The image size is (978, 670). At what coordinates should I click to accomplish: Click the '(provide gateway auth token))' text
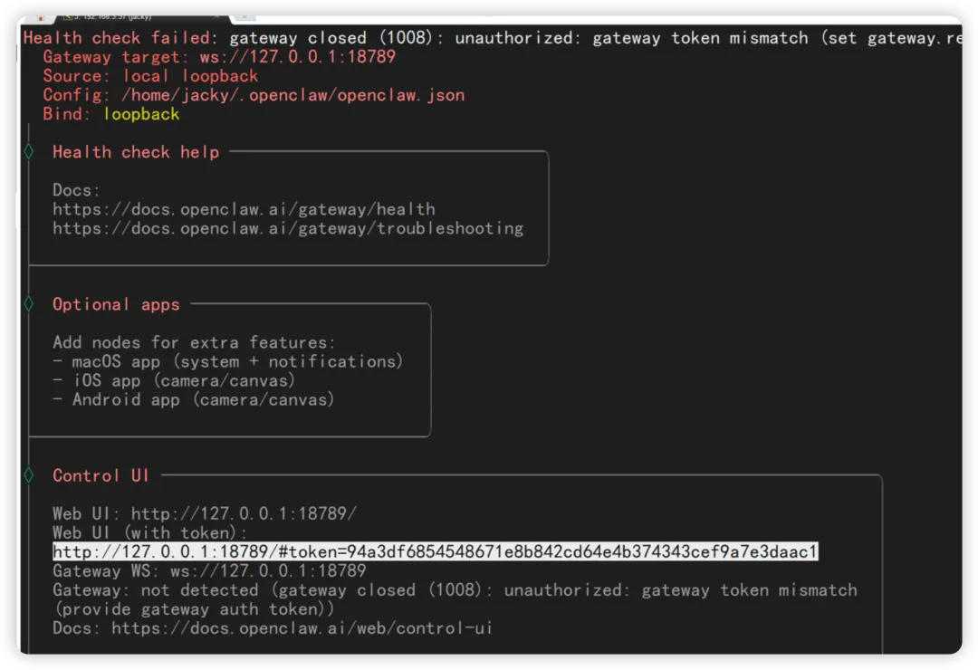(194, 608)
